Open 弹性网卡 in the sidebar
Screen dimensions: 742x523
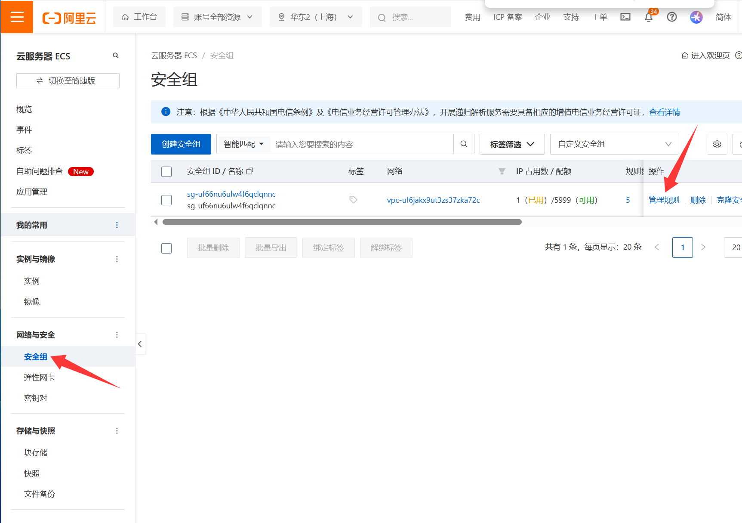40,378
